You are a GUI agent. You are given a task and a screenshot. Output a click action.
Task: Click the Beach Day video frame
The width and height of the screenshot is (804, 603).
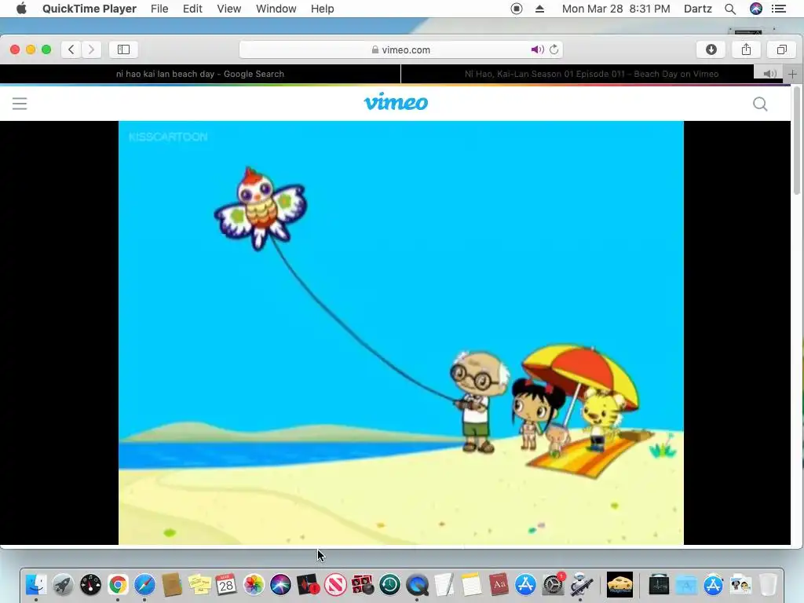[401, 333]
